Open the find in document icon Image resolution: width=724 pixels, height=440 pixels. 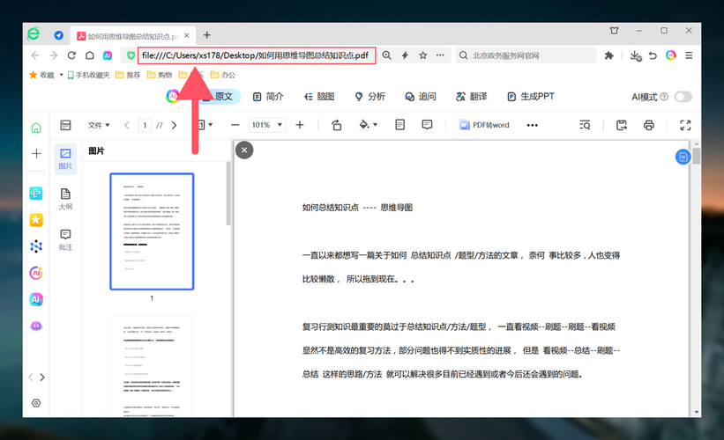(585, 125)
